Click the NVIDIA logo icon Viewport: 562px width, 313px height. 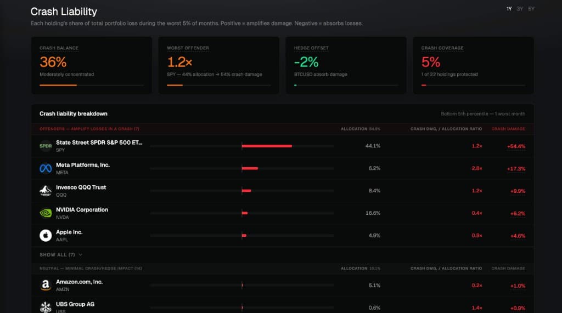click(x=46, y=213)
